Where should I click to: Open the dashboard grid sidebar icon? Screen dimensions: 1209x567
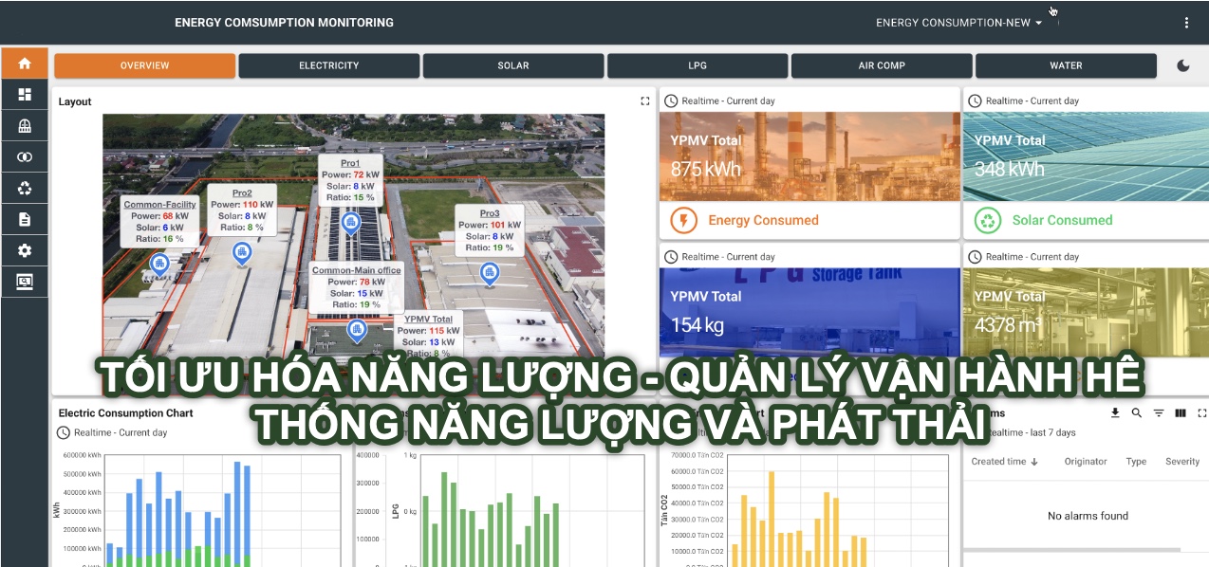(25, 95)
